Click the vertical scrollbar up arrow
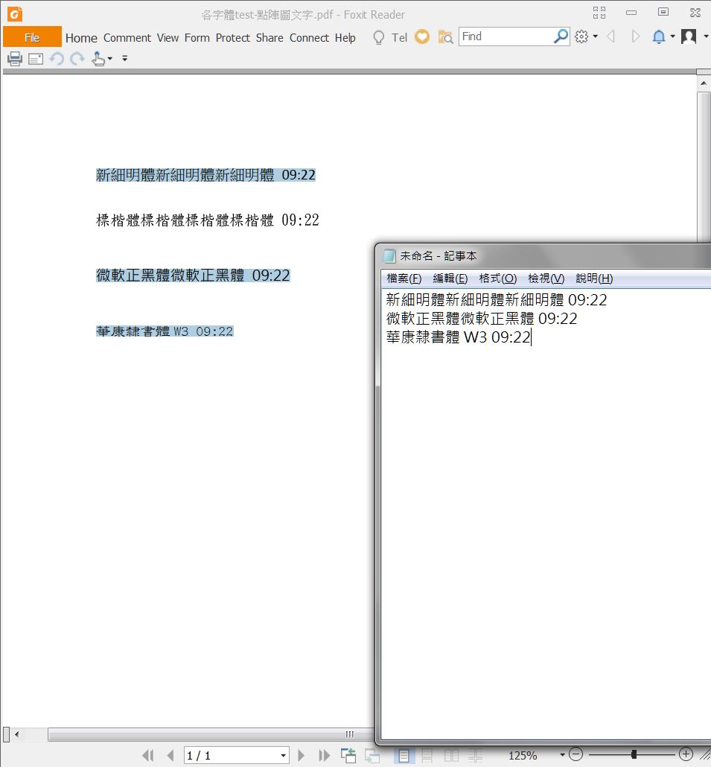Viewport: 711px width, 767px height. (704, 83)
